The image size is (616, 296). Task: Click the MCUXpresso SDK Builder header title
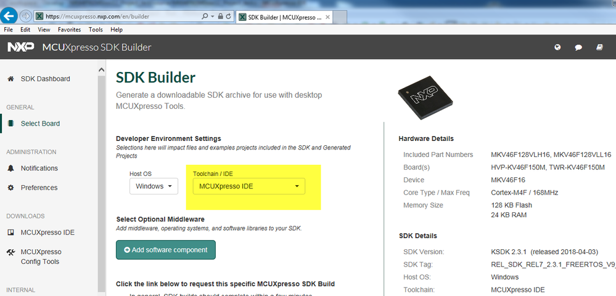[97, 47]
